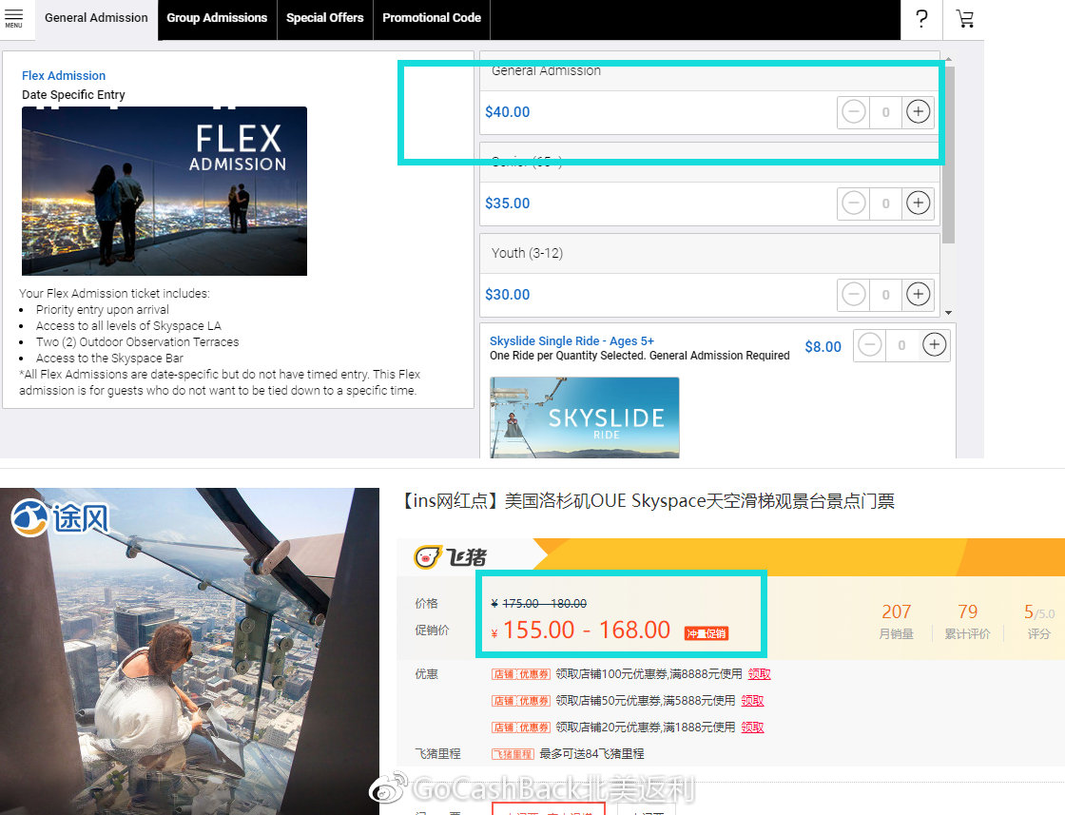Image resolution: width=1065 pixels, height=815 pixels.
Task: Claim the 100元 store coupon via 领取
Action: (x=760, y=673)
